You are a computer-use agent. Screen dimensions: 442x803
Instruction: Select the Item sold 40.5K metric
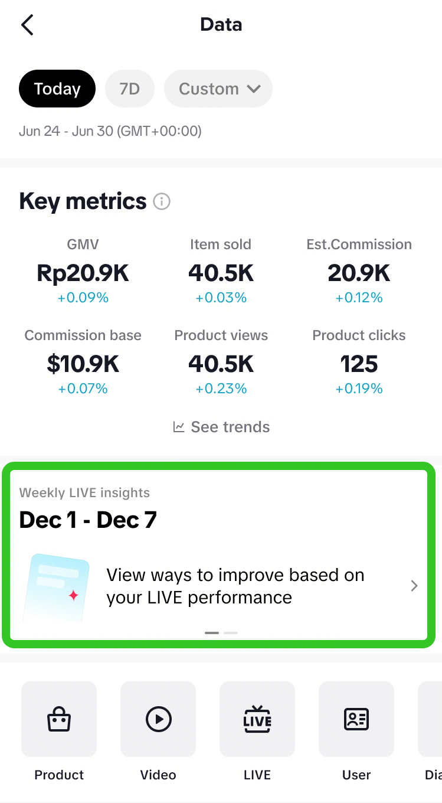(x=221, y=272)
